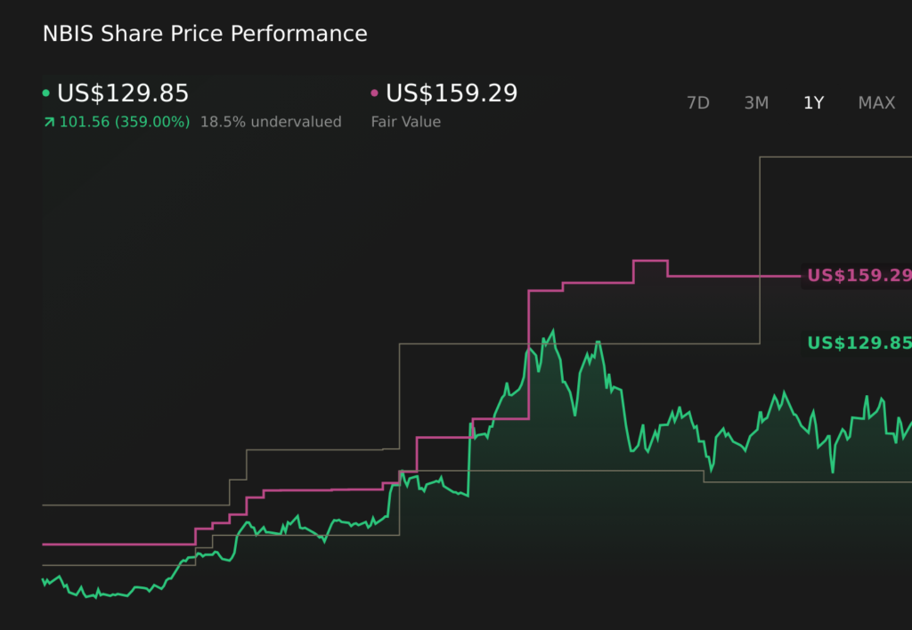Click the US$129.85 current price heading

pos(123,93)
